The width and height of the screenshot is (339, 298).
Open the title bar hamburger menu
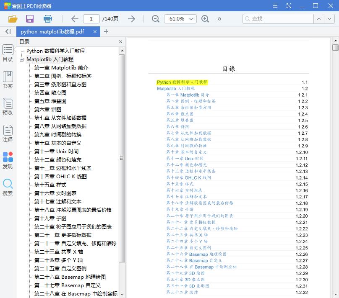click(275, 5)
